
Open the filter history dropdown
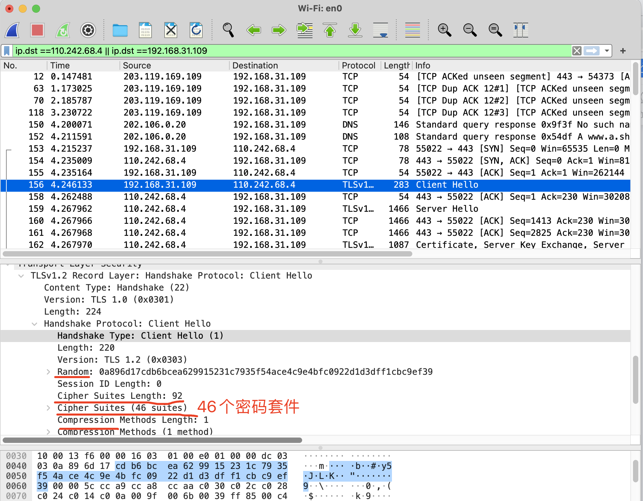tap(606, 51)
